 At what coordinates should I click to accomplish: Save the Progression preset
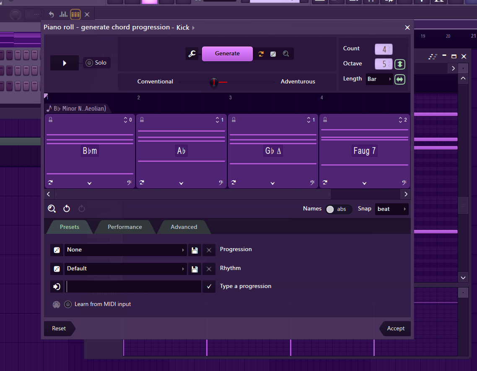(x=194, y=250)
